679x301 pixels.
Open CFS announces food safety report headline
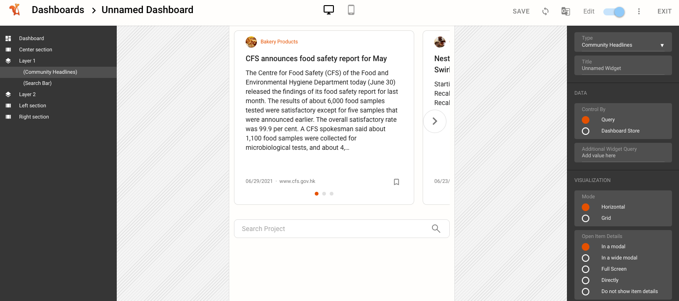click(316, 58)
